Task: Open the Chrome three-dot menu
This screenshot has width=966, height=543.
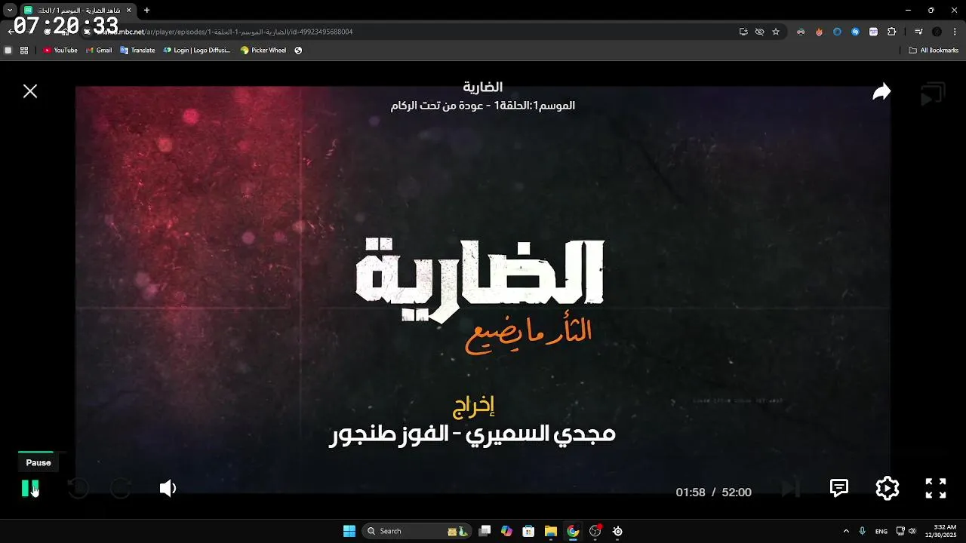Action: [955, 32]
